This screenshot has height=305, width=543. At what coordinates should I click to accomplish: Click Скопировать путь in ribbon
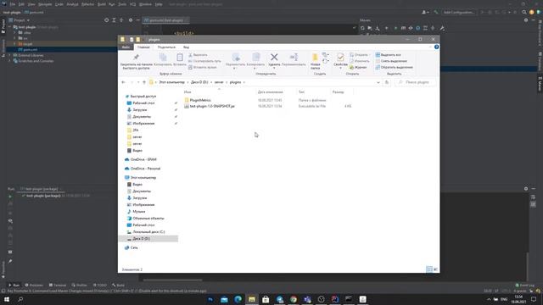(x=204, y=61)
